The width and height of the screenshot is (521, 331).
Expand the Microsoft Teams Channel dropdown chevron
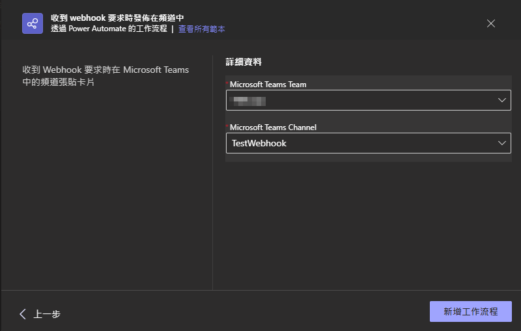coord(501,143)
